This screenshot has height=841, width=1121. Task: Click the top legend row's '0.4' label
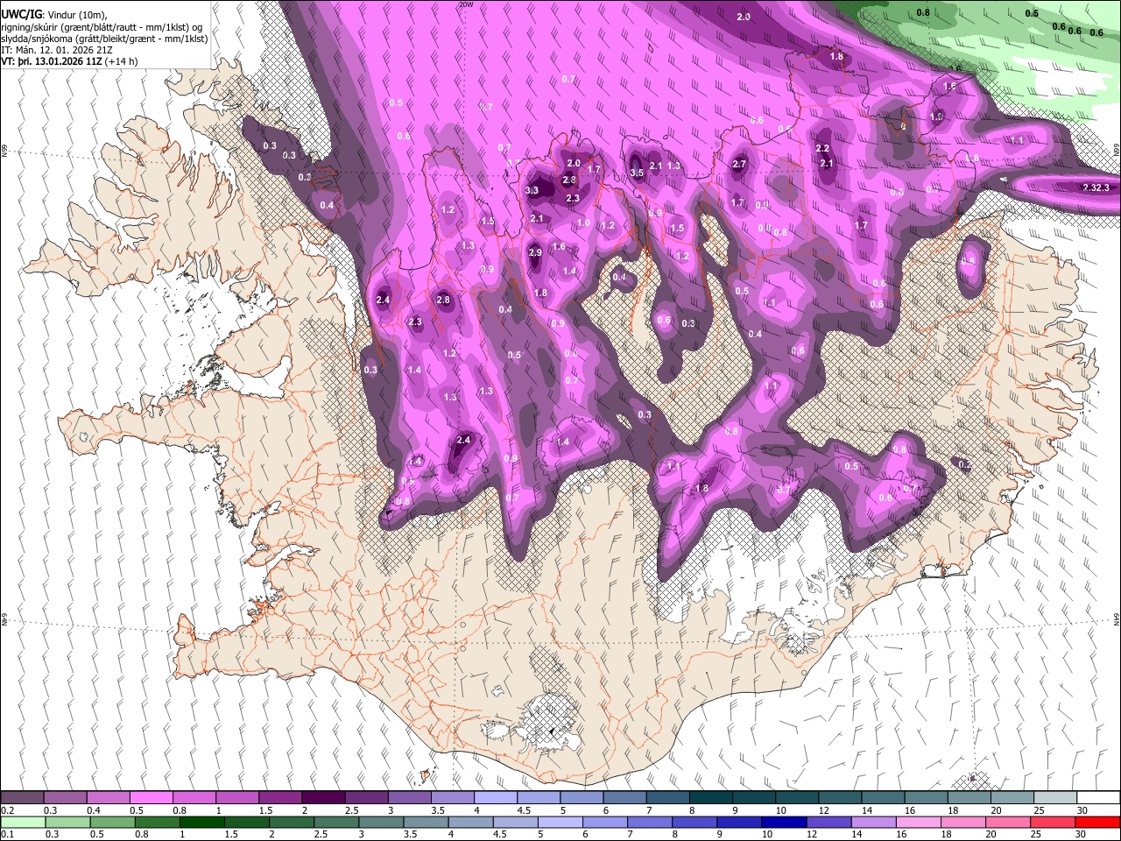pos(94,810)
